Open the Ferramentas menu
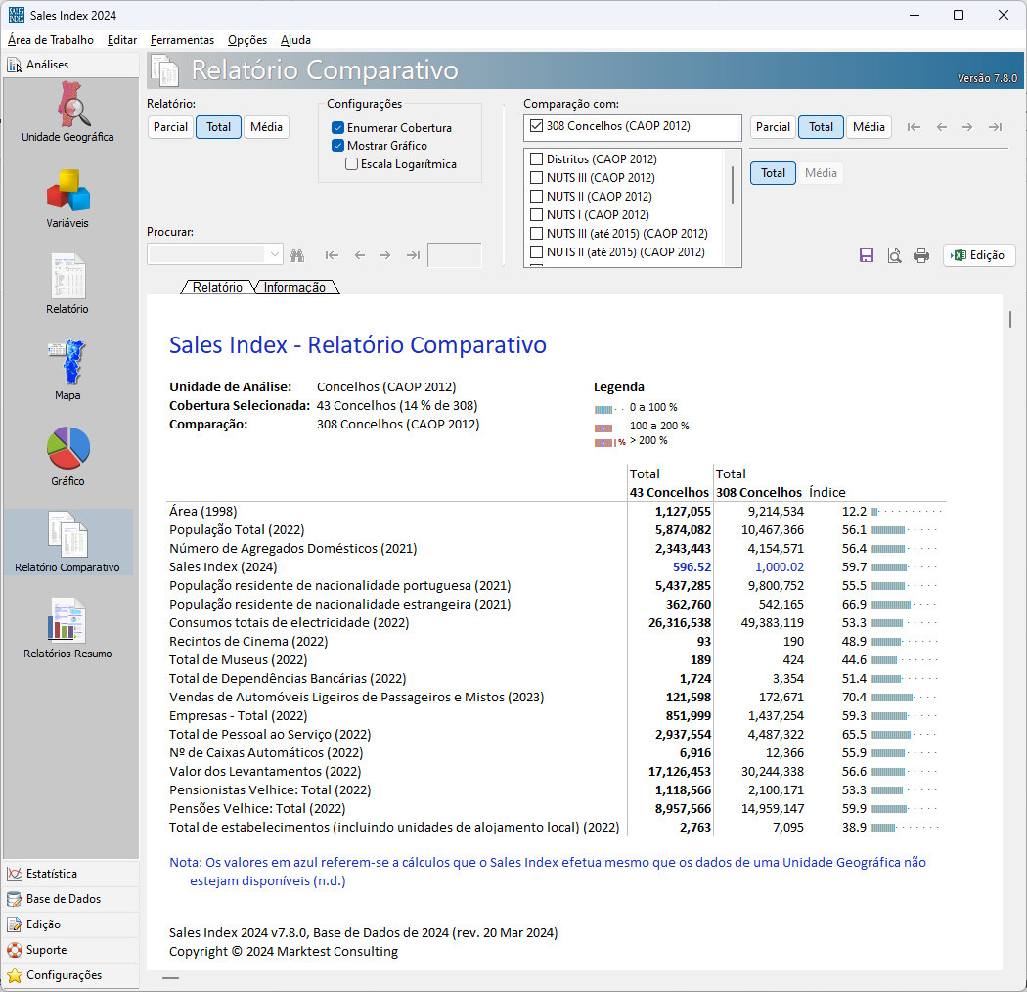This screenshot has width=1027, height=992. pyautogui.click(x=182, y=40)
